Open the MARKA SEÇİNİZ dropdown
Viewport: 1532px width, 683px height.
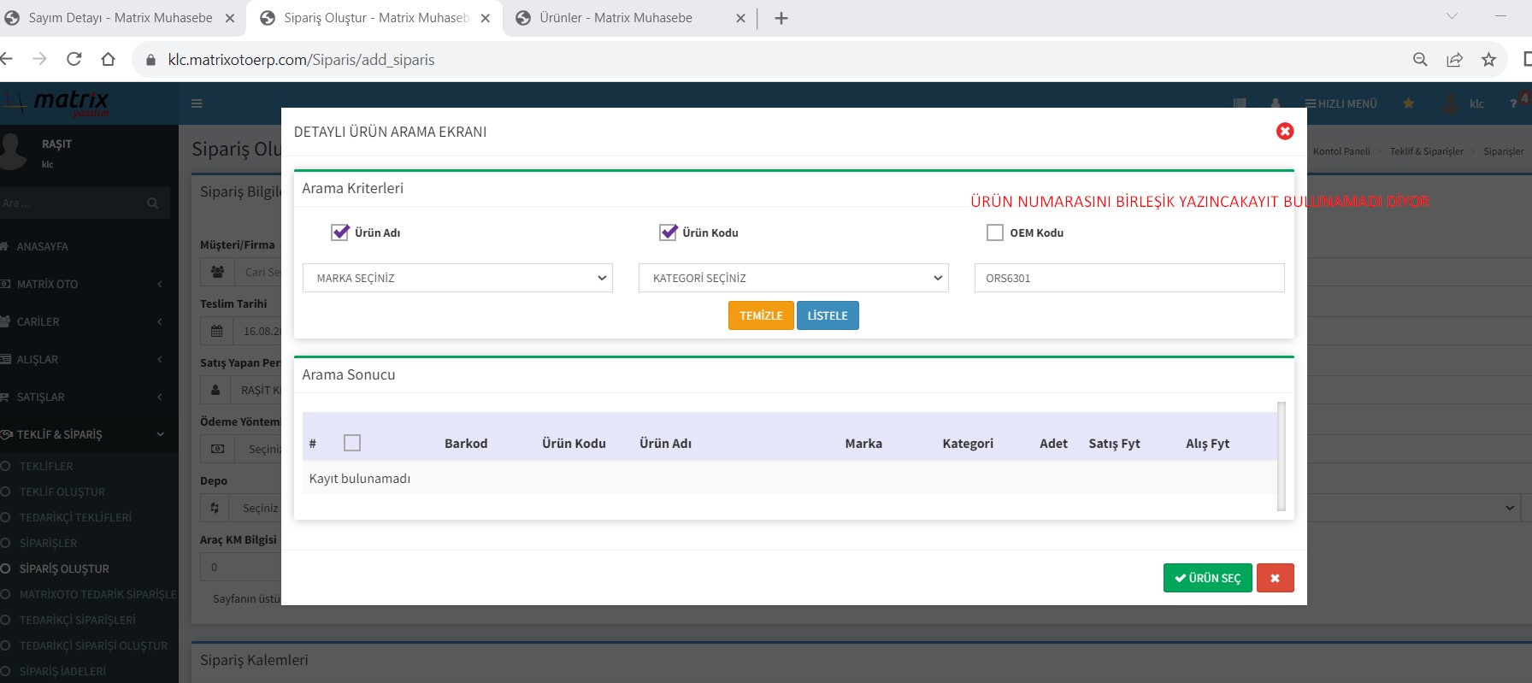click(457, 278)
